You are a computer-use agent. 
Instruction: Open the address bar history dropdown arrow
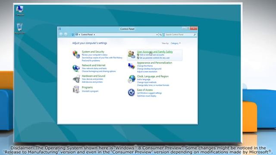[x=157, y=34]
